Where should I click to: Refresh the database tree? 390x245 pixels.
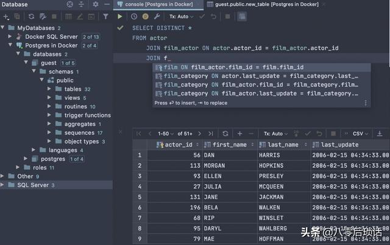(x=31, y=16)
